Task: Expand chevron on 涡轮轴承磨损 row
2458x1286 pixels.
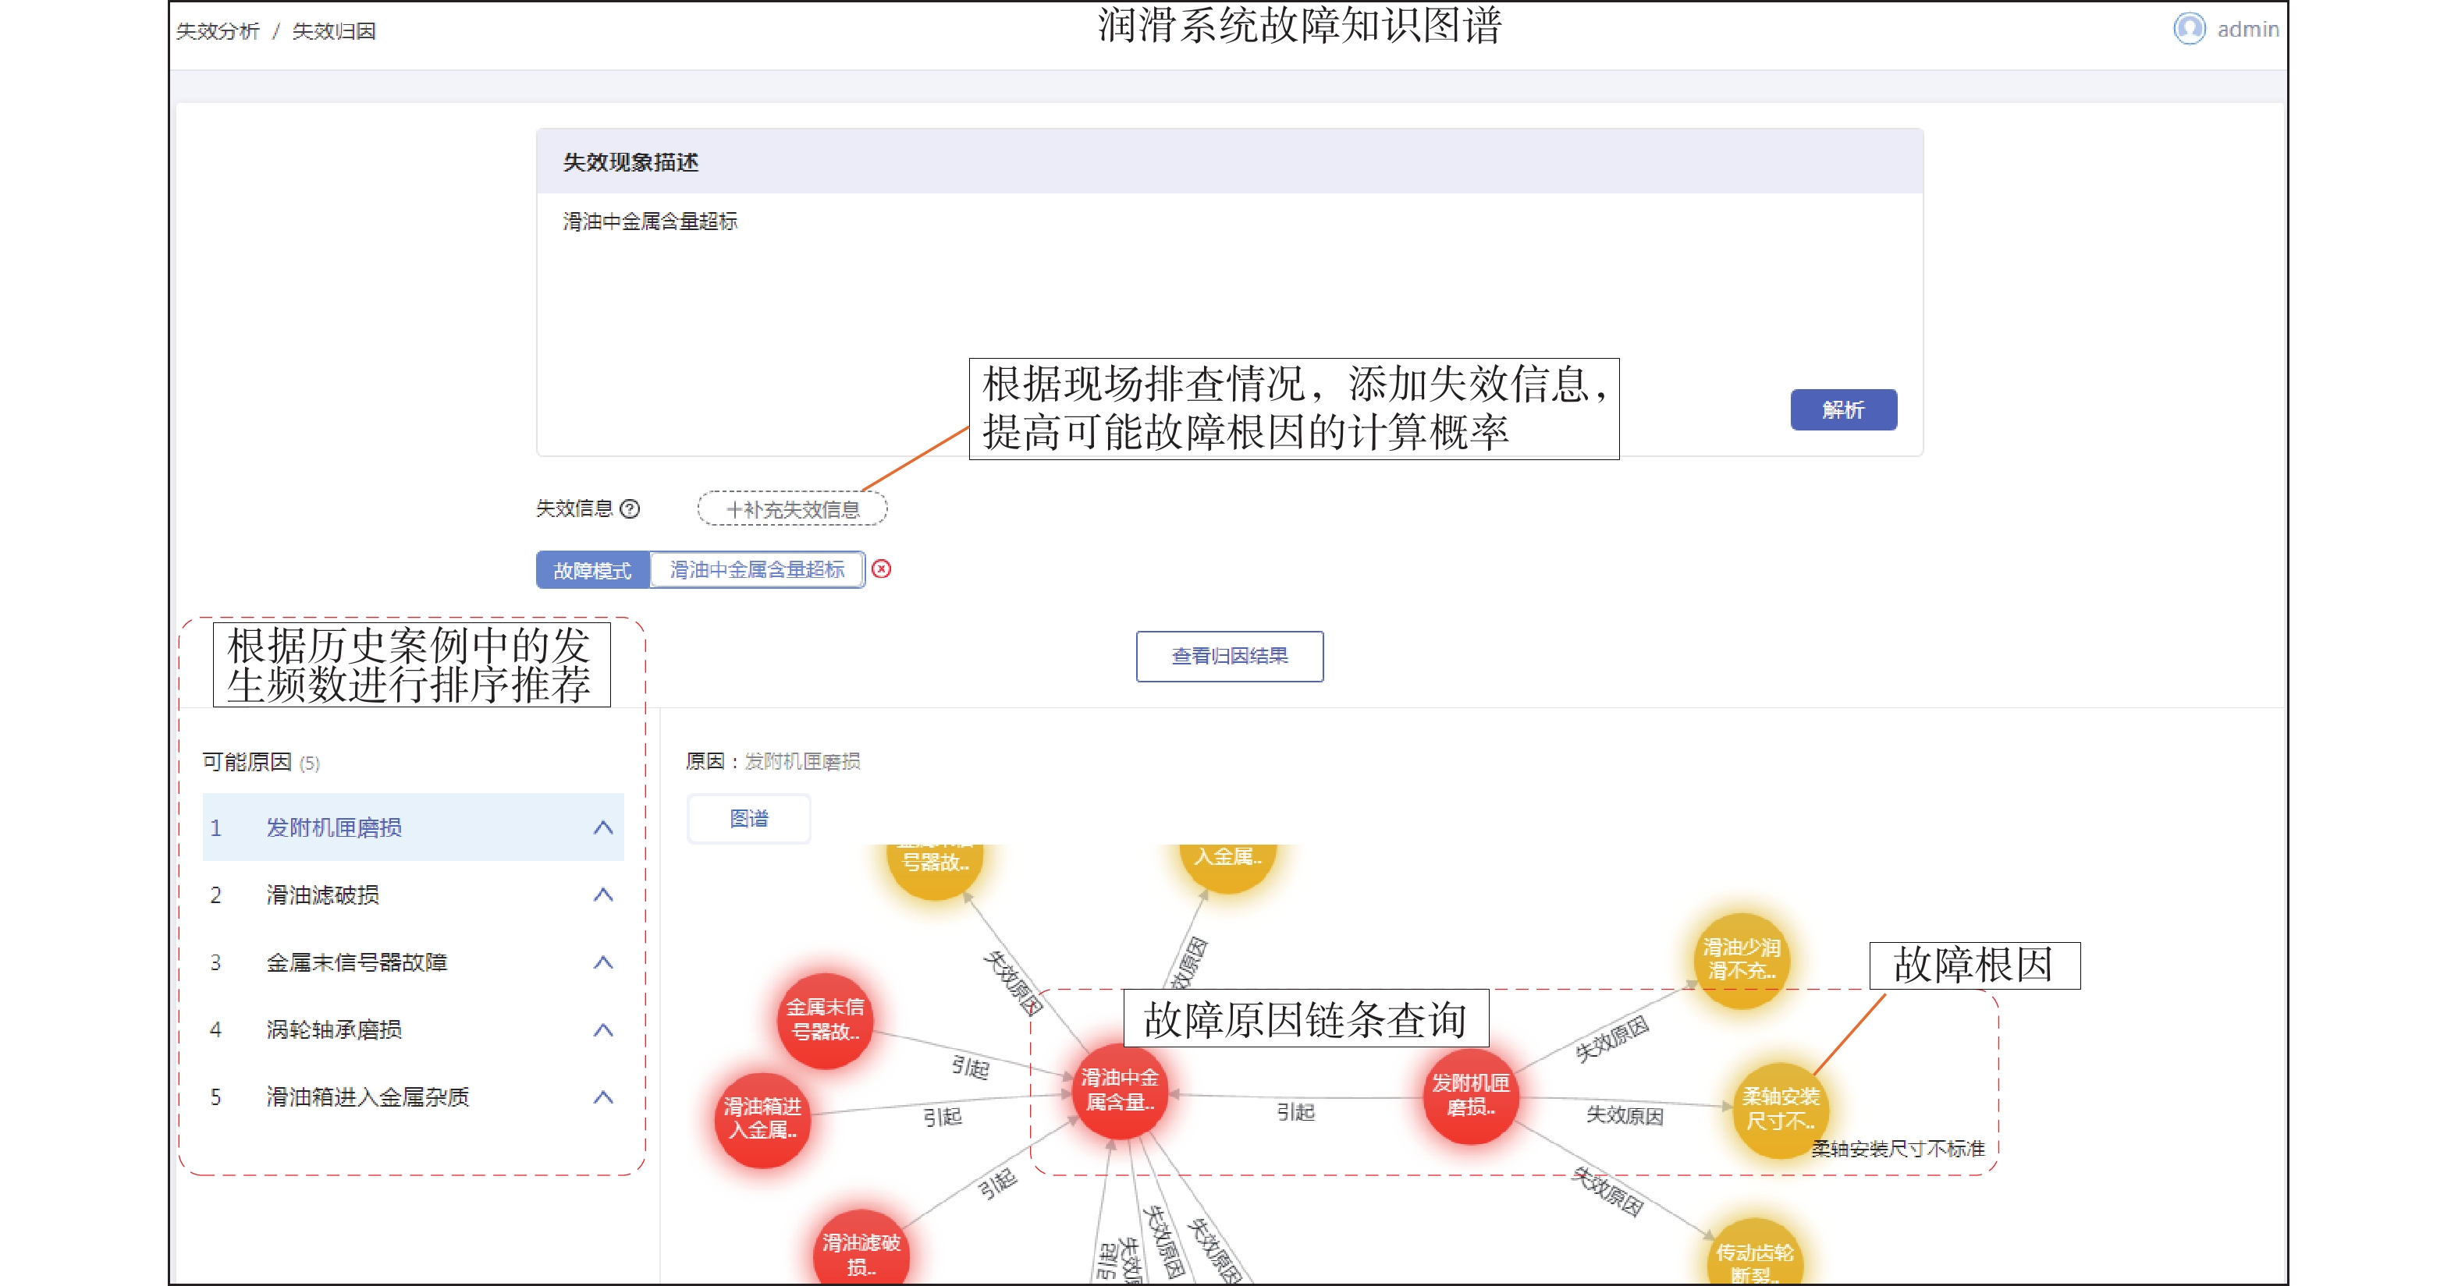Action: (x=602, y=1029)
